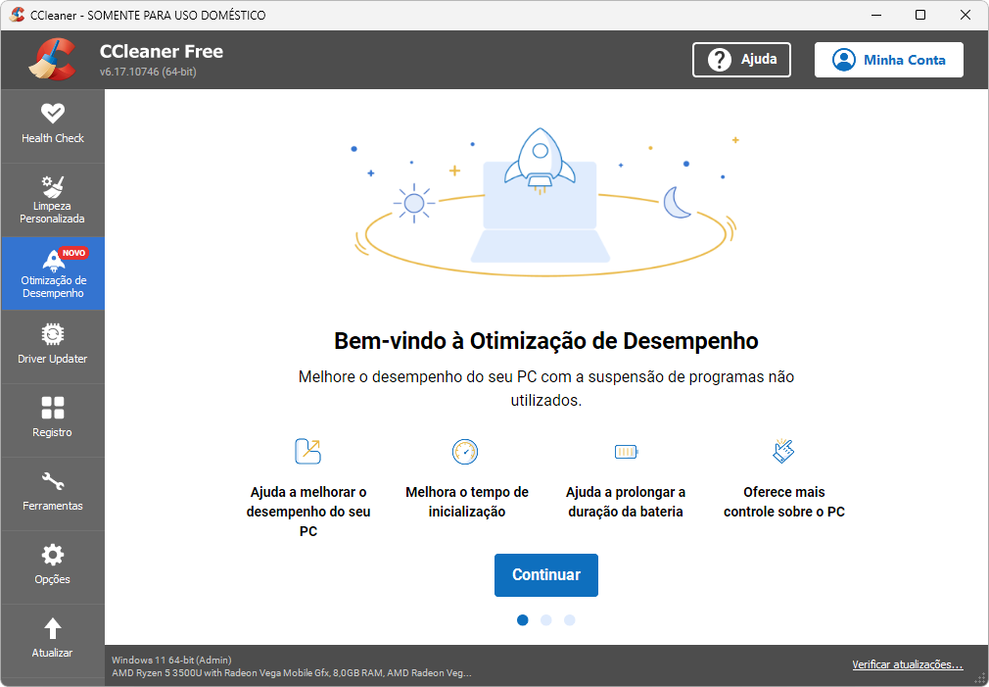Open the Driver Updater gear chip icon

click(52, 334)
